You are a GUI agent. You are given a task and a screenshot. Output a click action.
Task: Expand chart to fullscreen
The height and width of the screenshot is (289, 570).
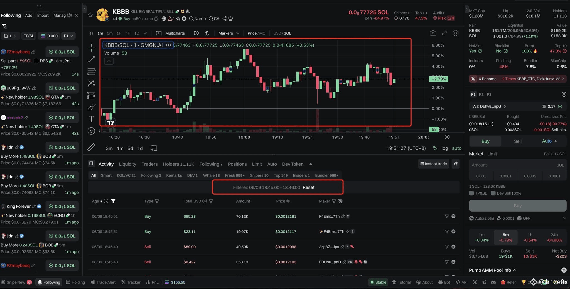tap(444, 33)
